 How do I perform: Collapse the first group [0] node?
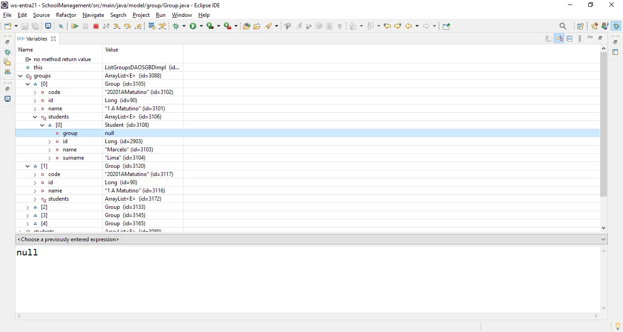click(x=28, y=84)
